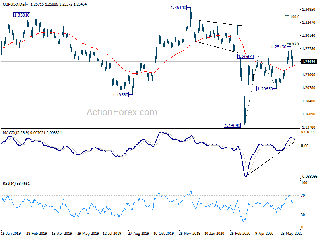
Task: Click the 1.20780 price axis value
Action: click(309, 88)
